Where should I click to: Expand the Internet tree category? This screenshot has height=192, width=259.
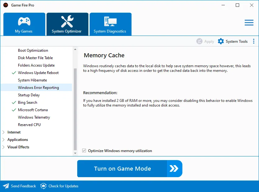click(4, 132)
